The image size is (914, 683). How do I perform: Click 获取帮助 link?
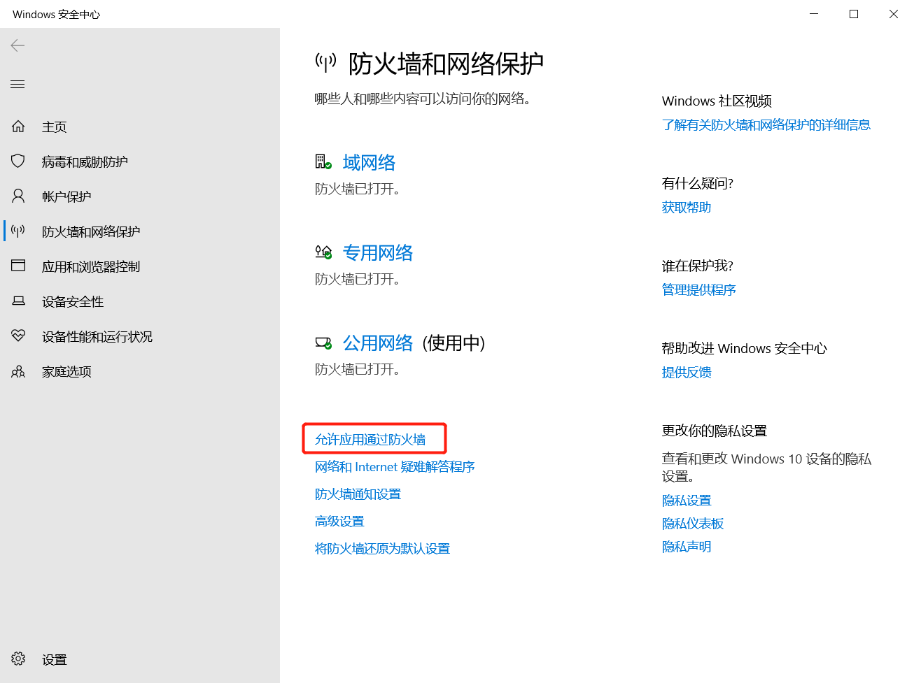click(687, 207)
